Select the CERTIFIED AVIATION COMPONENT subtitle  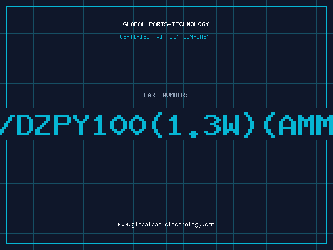pos(166,37)
